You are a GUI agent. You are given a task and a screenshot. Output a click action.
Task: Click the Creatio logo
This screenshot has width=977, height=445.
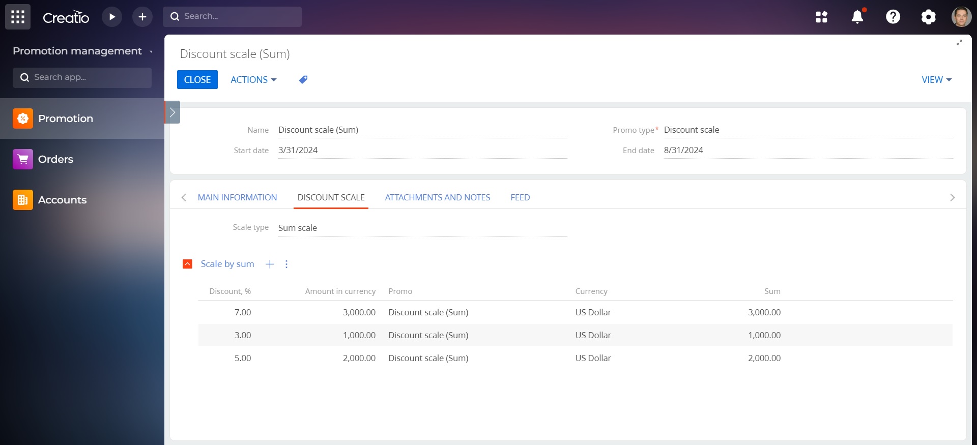[66, 17]
